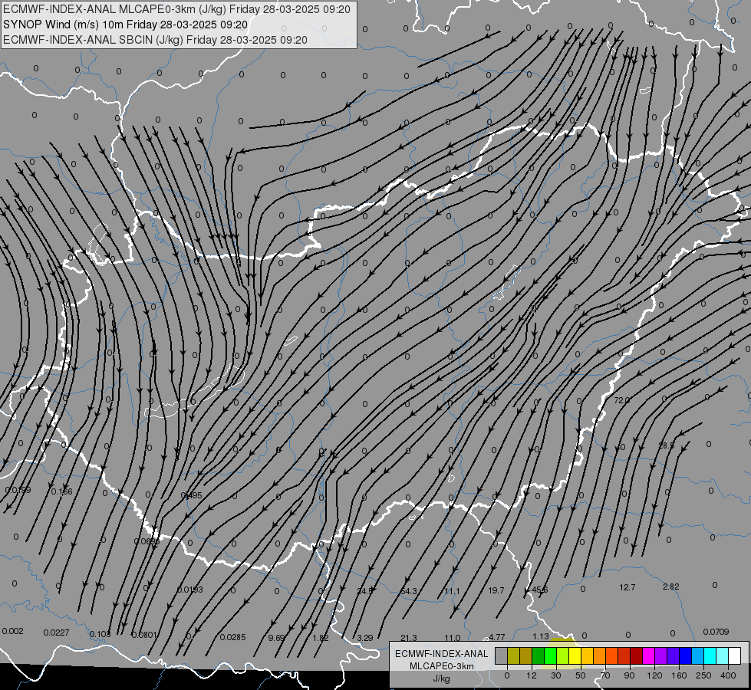
Task: Click the 0.0801 grid value
Action: point(144,635)
